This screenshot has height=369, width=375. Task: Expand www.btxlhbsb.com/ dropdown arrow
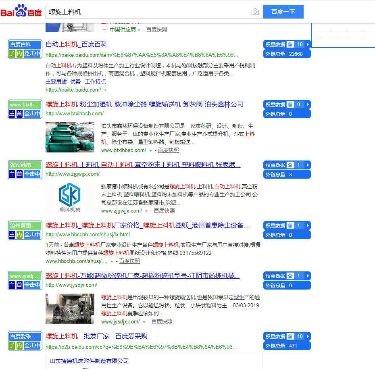tap(150, 151)
